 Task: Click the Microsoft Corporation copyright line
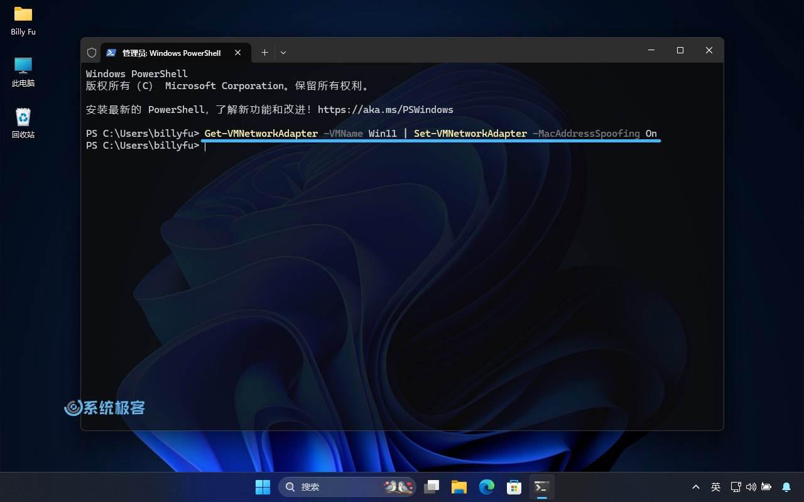click(x=229, y=86)
